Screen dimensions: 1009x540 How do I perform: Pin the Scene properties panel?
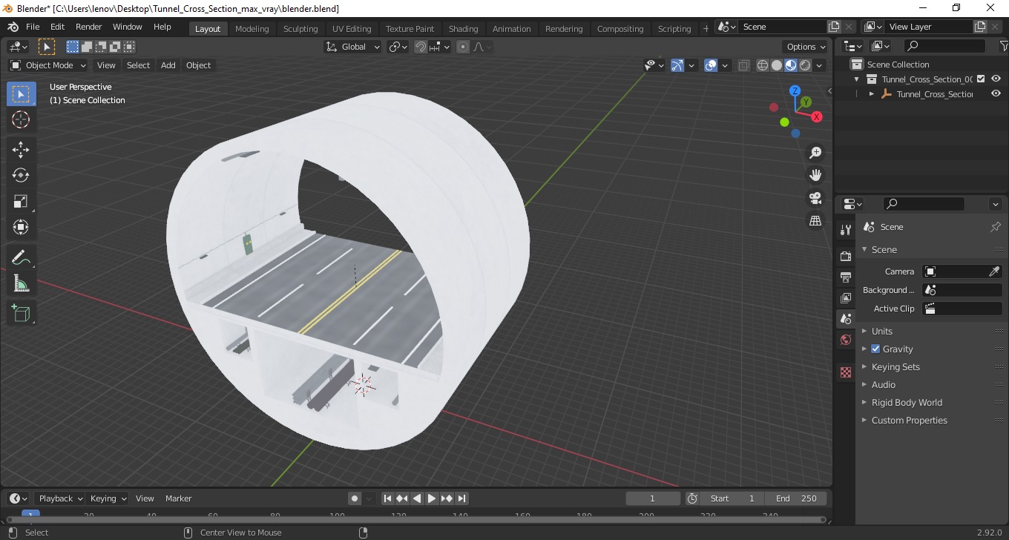click(x=996, y=227)
